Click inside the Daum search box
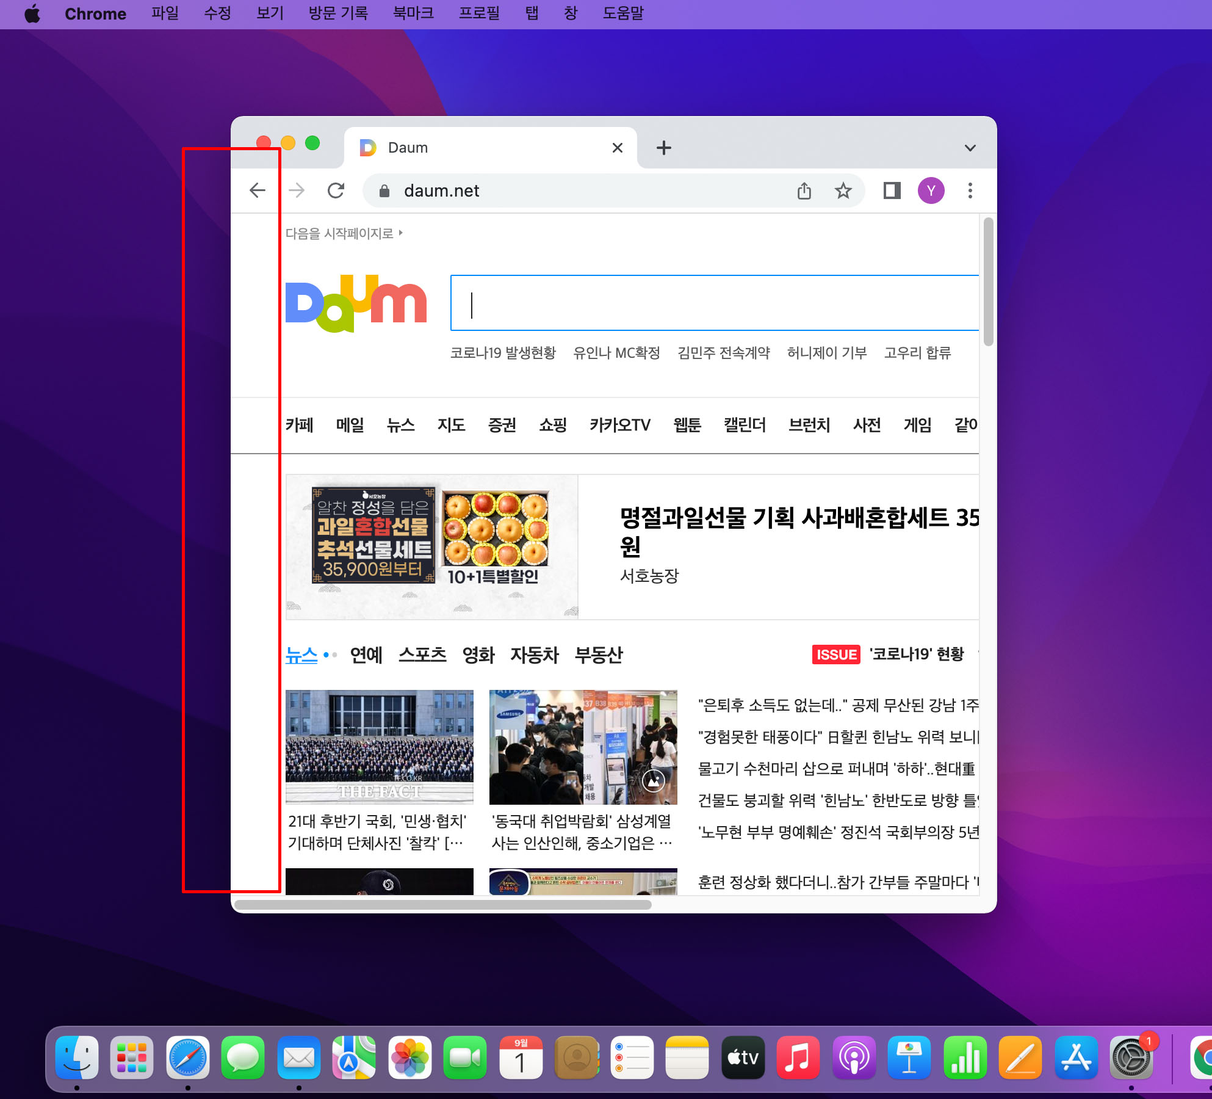The width and height of the screenshot is (1212, 1099). click(x=671, y=303)
